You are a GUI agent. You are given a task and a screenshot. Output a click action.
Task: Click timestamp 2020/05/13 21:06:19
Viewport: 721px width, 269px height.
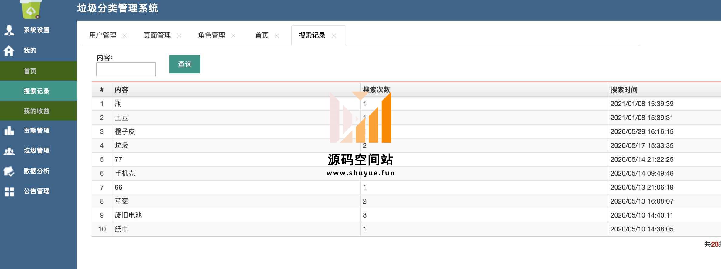642,188
